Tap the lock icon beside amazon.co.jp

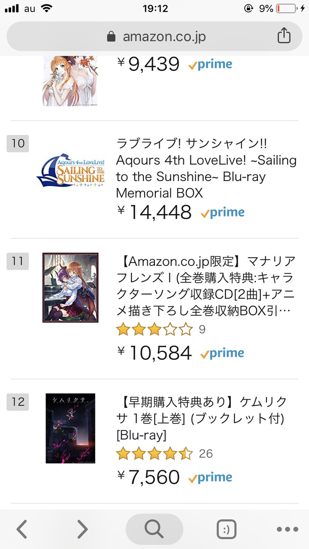111,36
